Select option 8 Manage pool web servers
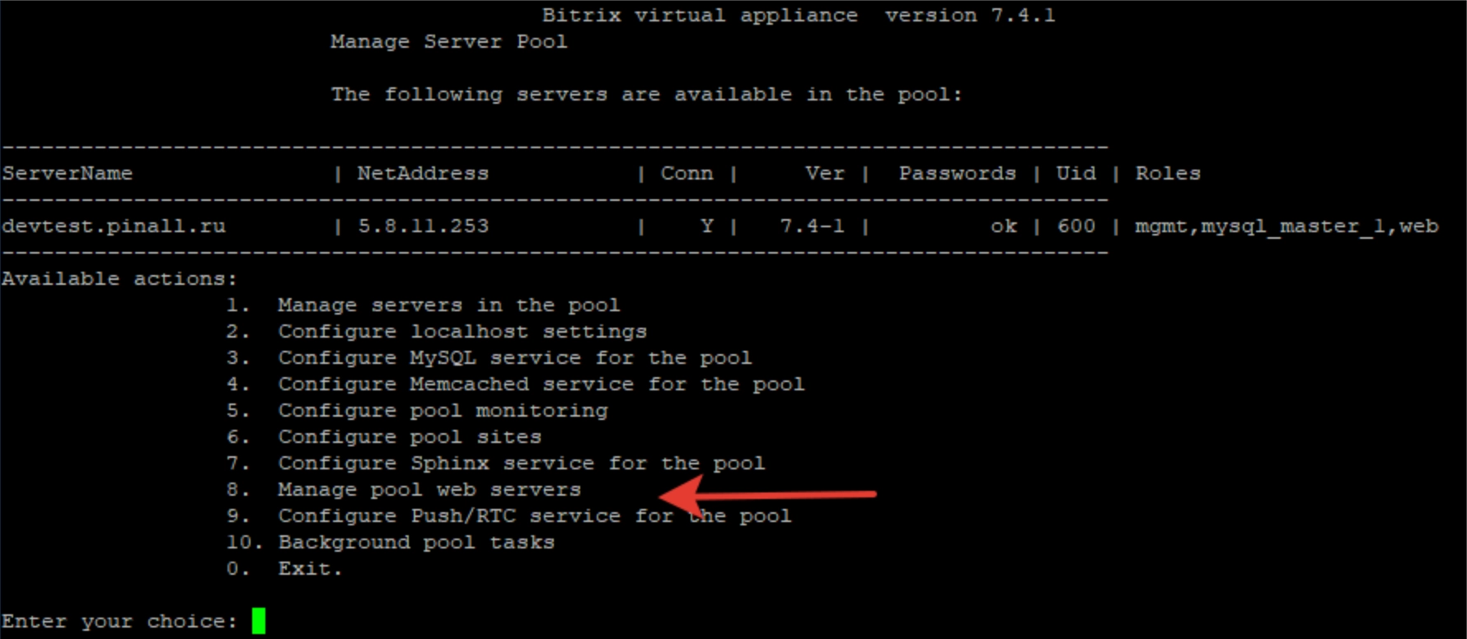Image resolution: width=1467 pixels, height=639 pixels. pos(404,490)
